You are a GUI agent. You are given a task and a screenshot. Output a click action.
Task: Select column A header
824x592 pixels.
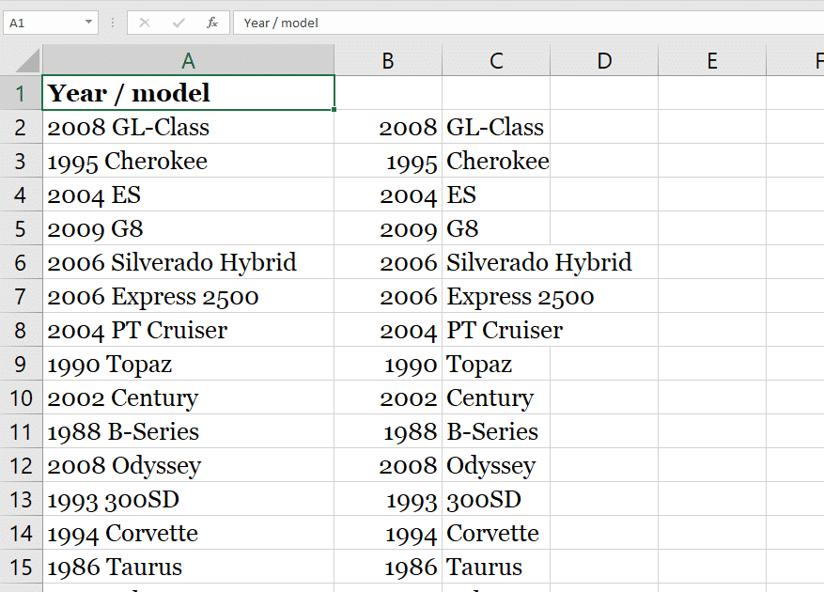pyautogui.click(x=188, y=59)
